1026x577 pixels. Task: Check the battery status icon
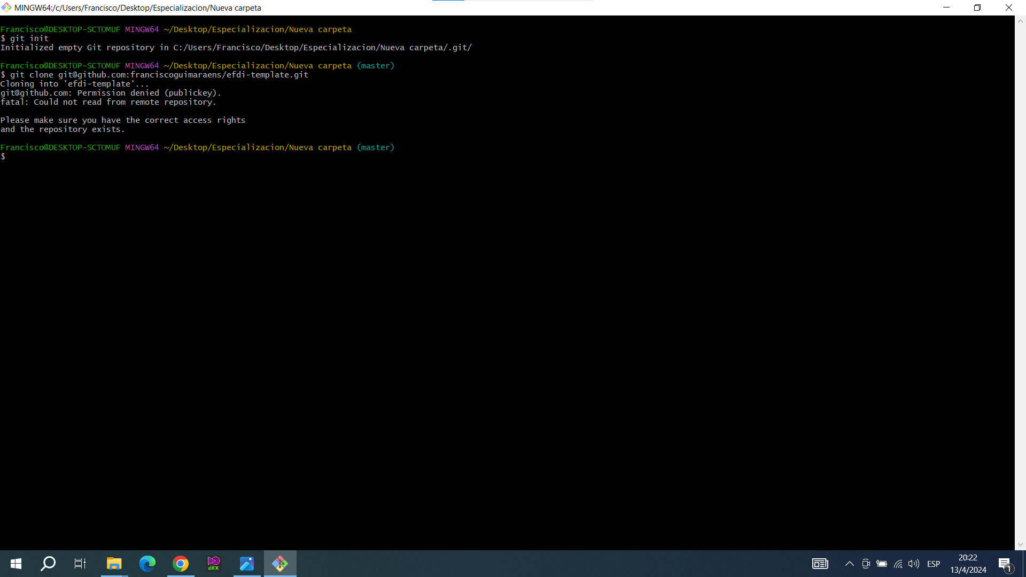[x=882, y=564]
